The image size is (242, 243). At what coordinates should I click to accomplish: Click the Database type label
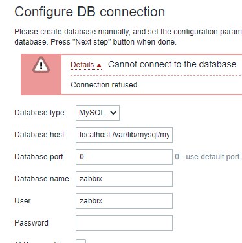tap(39, 113)
